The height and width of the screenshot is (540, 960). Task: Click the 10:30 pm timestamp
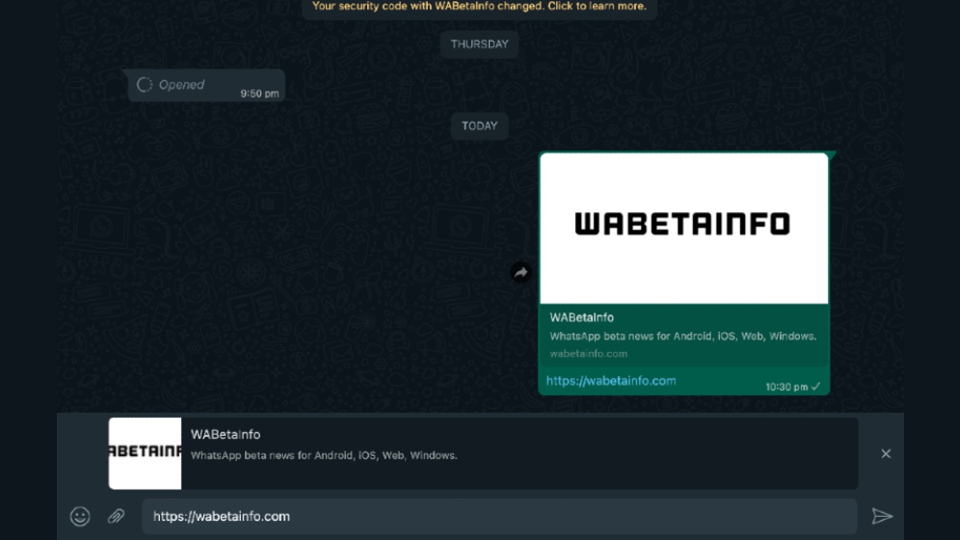pyautogui.click(x=788, y=386)
